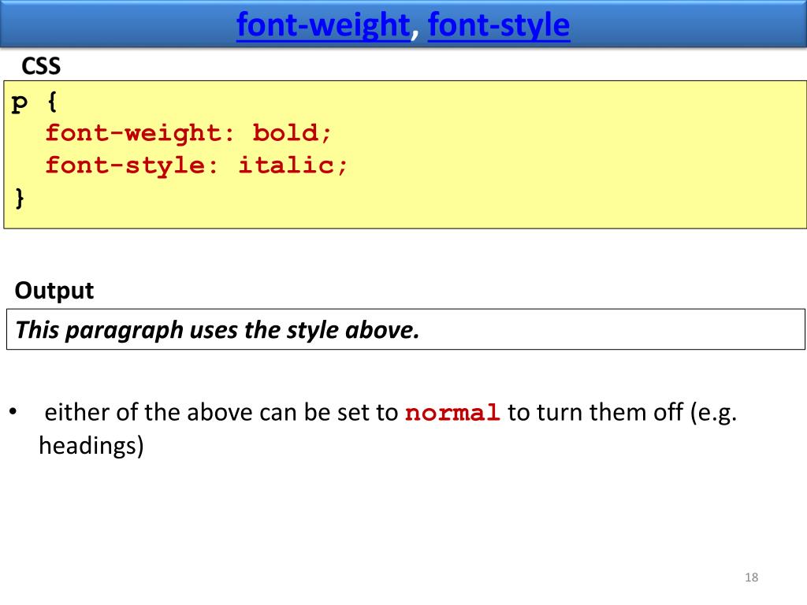This screenshot has width=807, height=605.
Task: Open the font-style hyperlink in title
Action: [499, 25]
